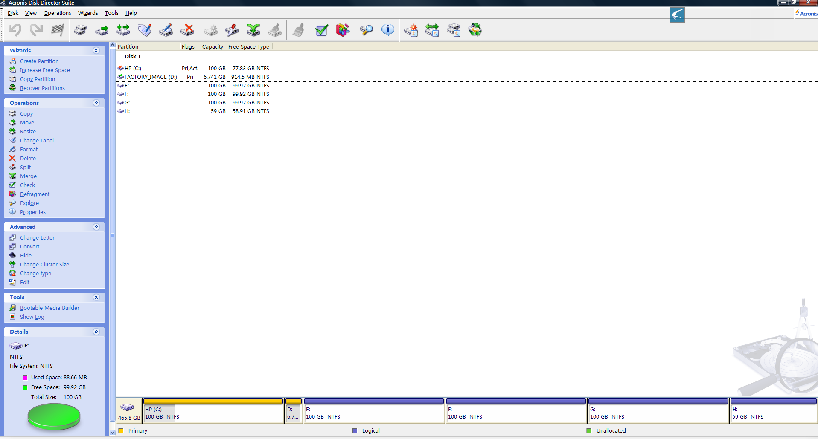Click the Change Label tag toolbar icon
The image size is (818, 439).
[x=145, y=30]
